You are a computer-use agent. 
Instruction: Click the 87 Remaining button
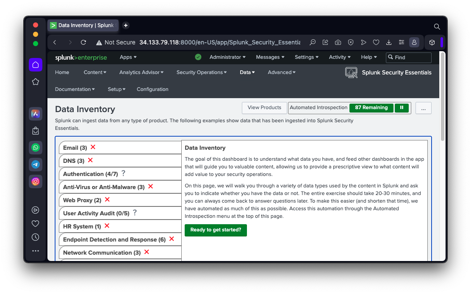tap(371, 107)
